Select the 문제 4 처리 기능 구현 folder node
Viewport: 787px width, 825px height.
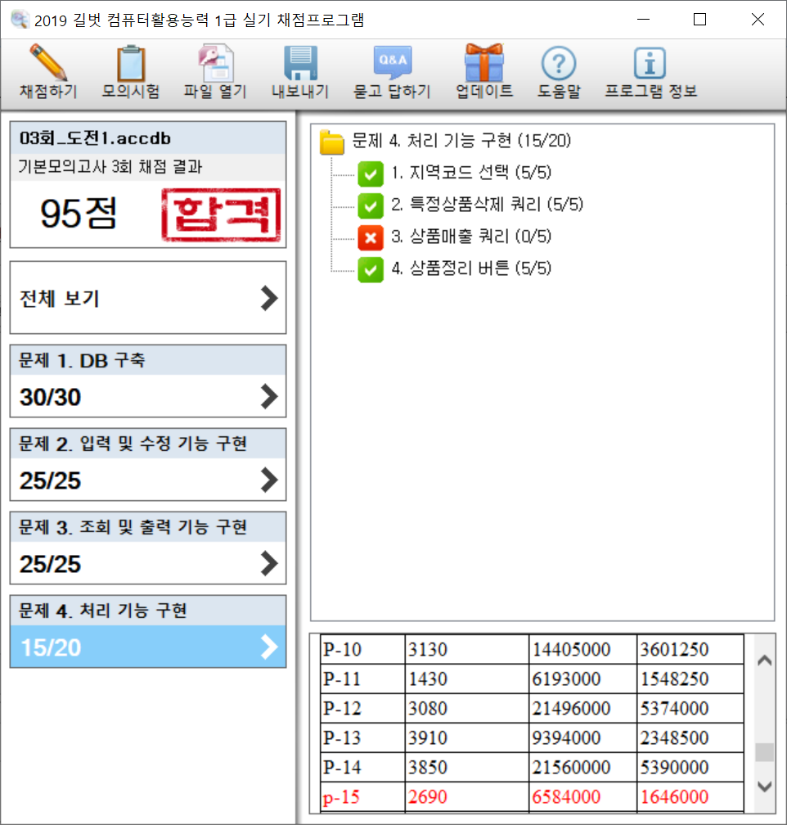[x=332, y=142]
